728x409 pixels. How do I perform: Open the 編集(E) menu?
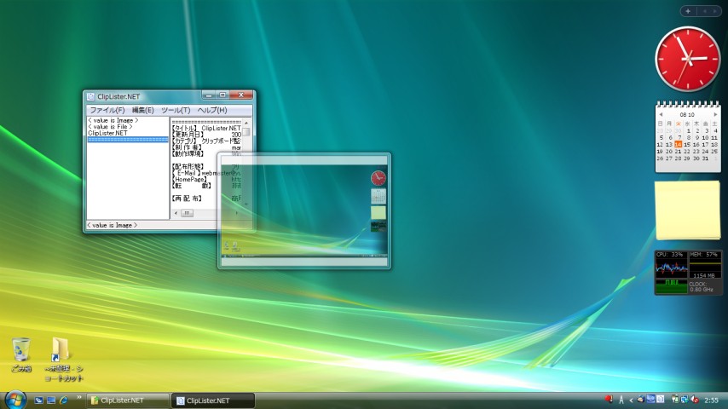[142, 110]
